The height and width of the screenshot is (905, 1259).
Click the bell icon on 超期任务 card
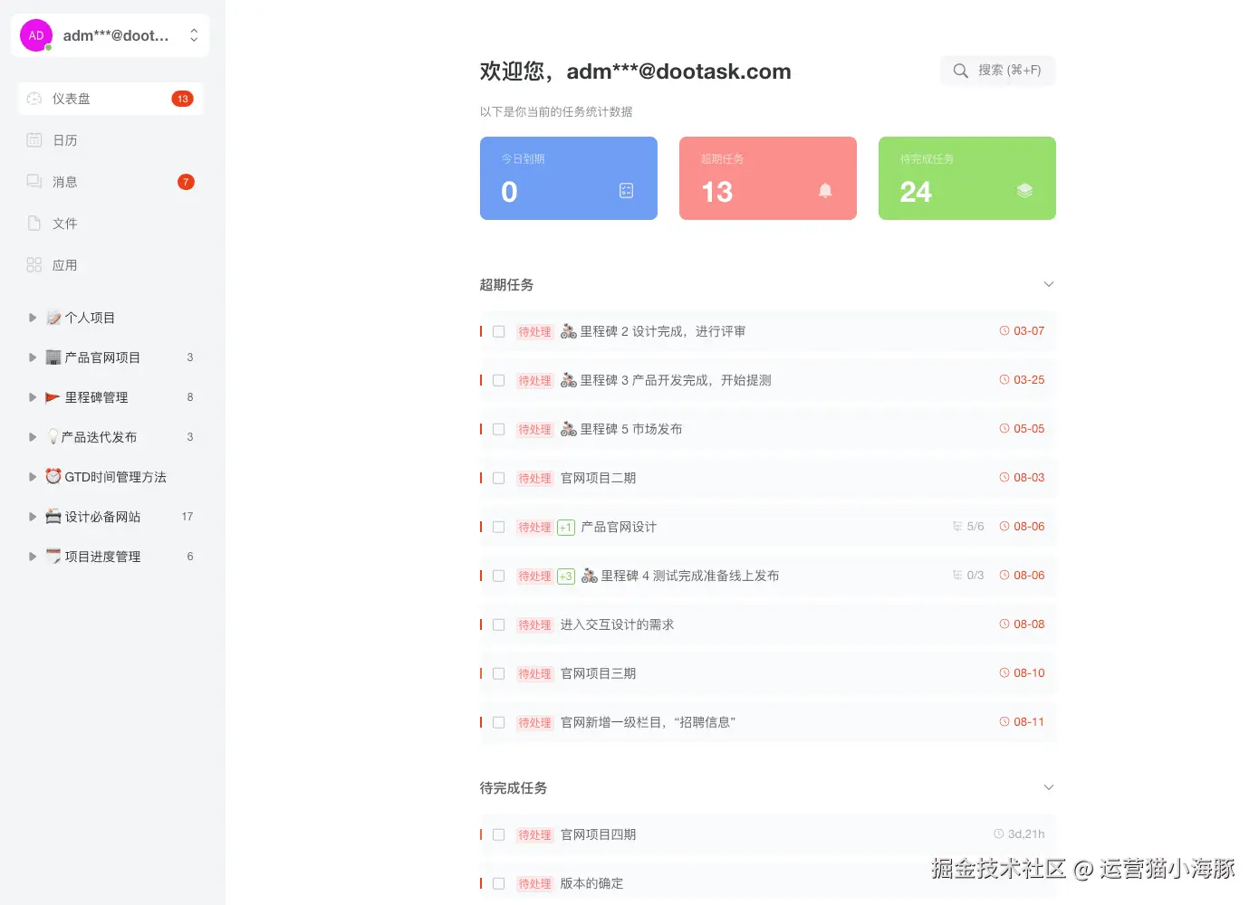click(825, 191)
